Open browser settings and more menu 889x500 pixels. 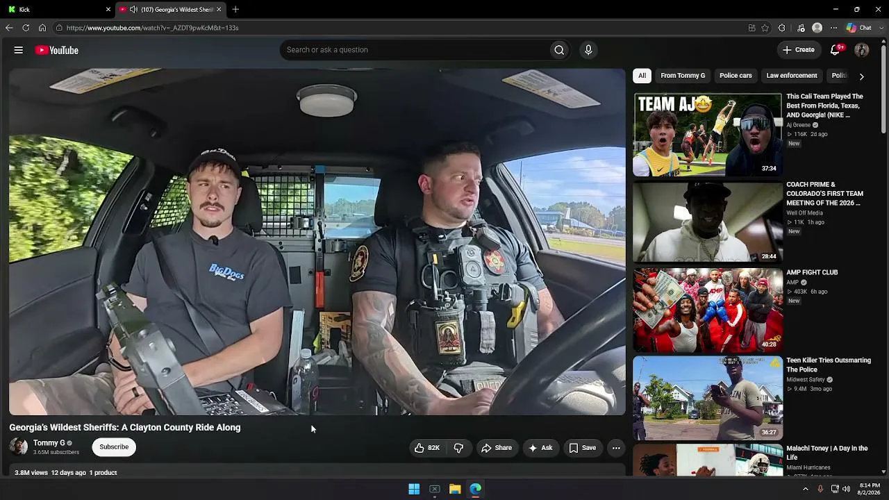(x=834, y=28)
